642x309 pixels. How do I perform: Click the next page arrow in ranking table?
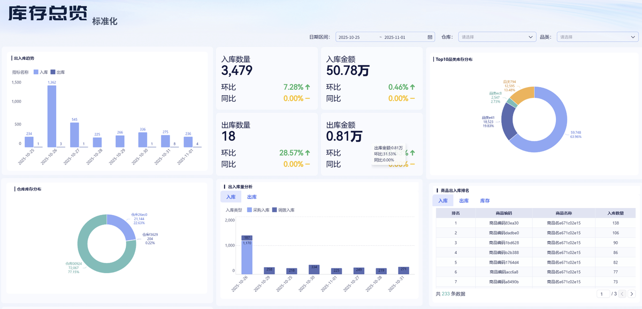point(631,293)
